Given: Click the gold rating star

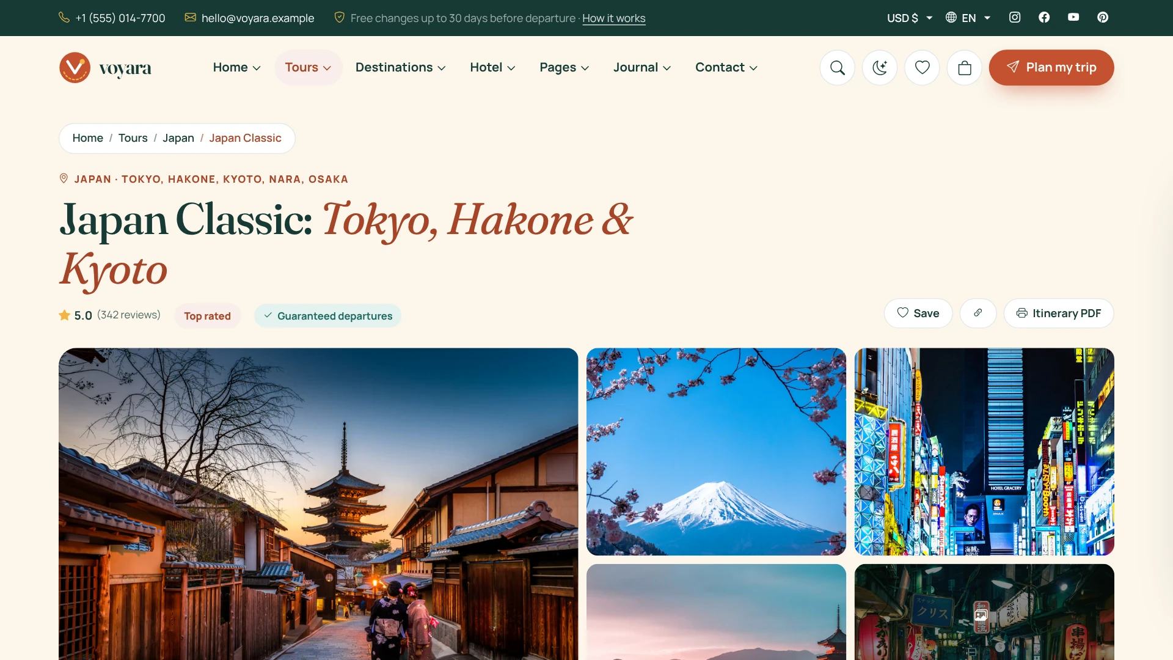Looking at the screenshot, I should pyautogui.click(x=64, y=315).
